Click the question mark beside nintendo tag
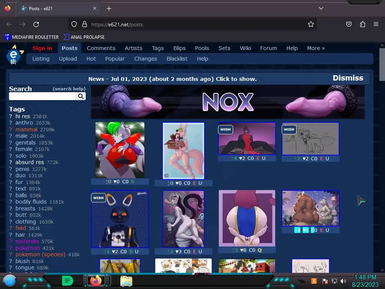Viewport: 385px width, 289px height. (x=11, y=241)
